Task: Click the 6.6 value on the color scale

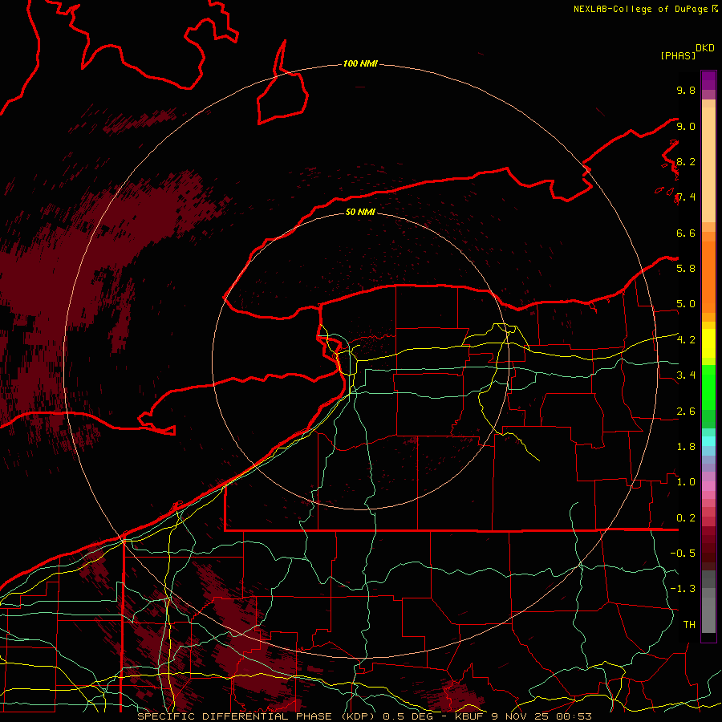Action: pos(686,233)
